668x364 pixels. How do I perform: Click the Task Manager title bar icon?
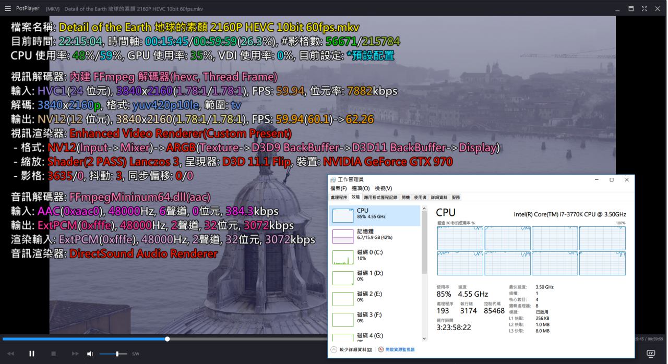pos(333,179)
